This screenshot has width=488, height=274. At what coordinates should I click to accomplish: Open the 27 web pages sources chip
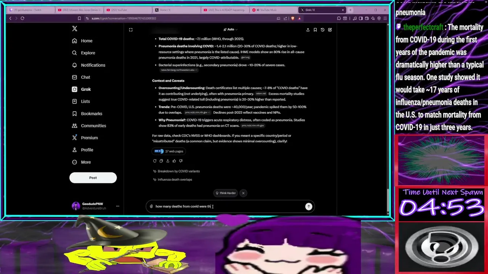pos(169,151)
